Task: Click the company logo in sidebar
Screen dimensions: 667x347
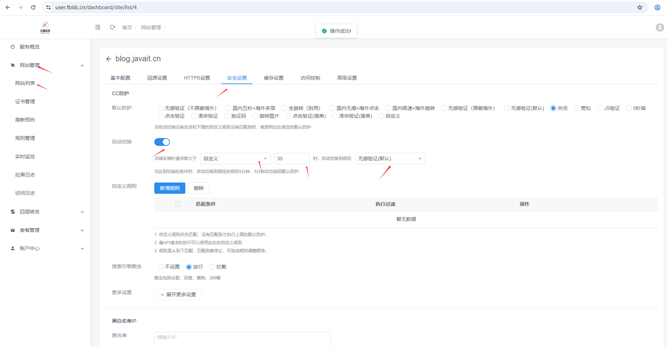Action: [45, 27]
